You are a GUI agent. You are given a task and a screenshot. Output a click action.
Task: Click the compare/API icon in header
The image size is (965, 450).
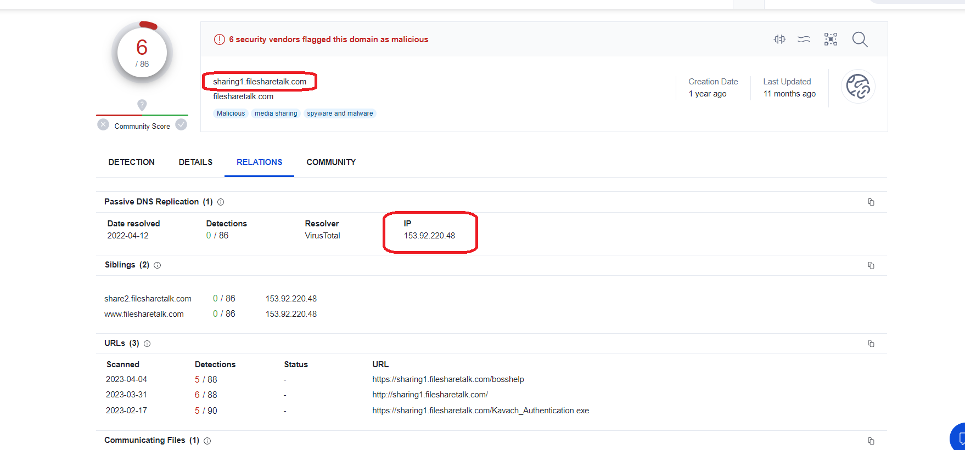pos(779,39)
